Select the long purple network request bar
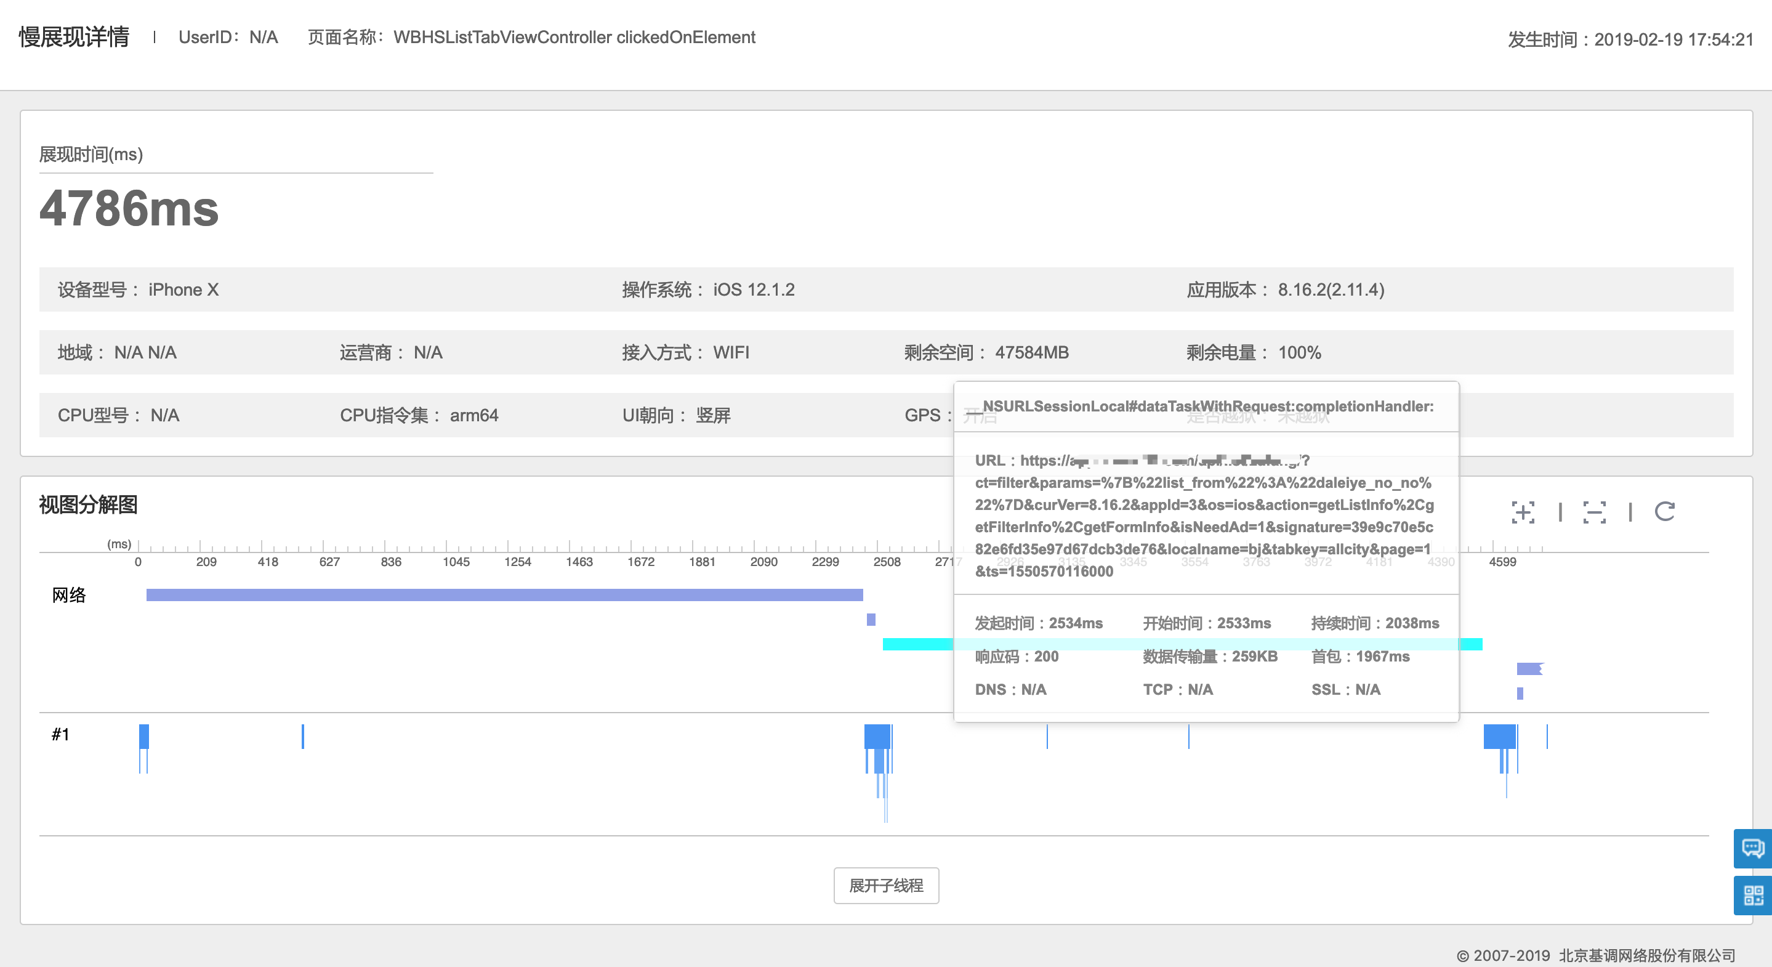Screen dimensions: 1772x967 504,594
